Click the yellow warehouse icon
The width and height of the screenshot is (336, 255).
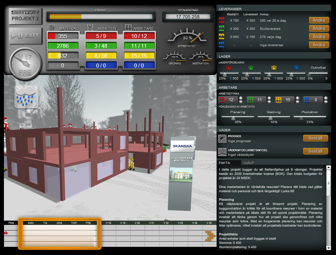274,68
